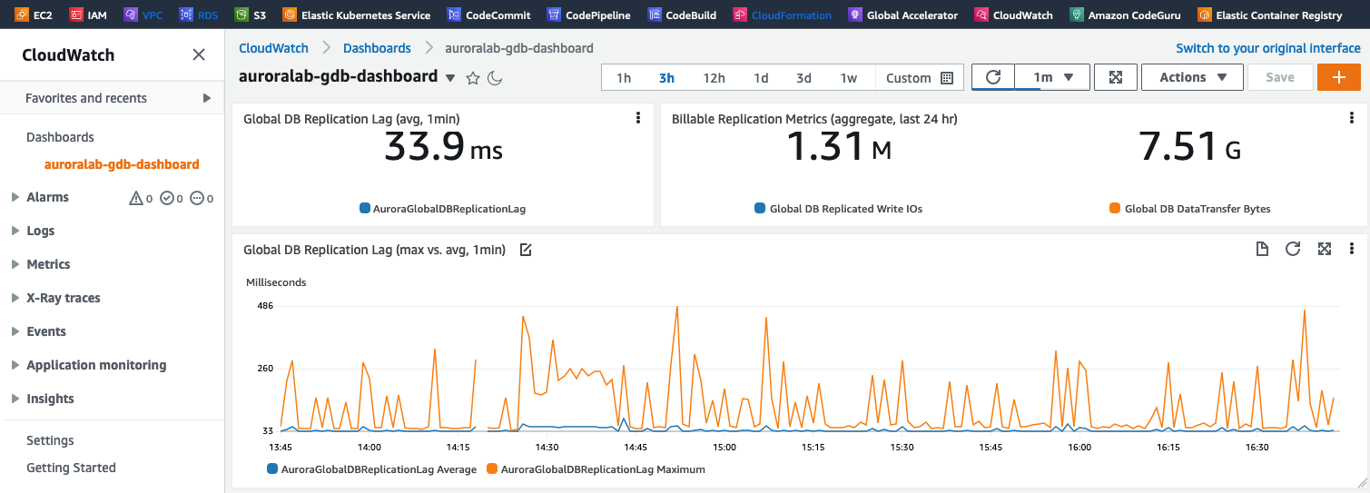Open the custom time range calendar icon
This screenshot has width=1370, height=493.
coord(946,78)
